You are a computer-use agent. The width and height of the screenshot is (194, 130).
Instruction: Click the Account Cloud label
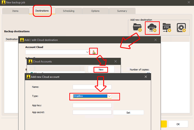coord(34,47)
